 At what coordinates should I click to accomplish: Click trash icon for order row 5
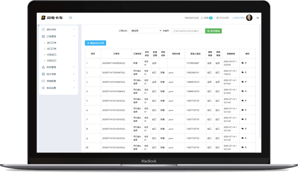[246, 101]
